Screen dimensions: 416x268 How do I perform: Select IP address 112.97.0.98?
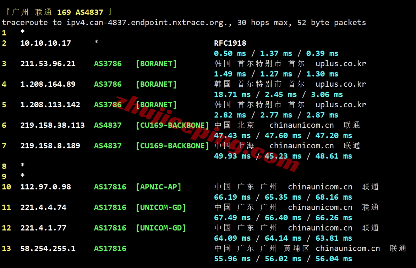(46, 187)
